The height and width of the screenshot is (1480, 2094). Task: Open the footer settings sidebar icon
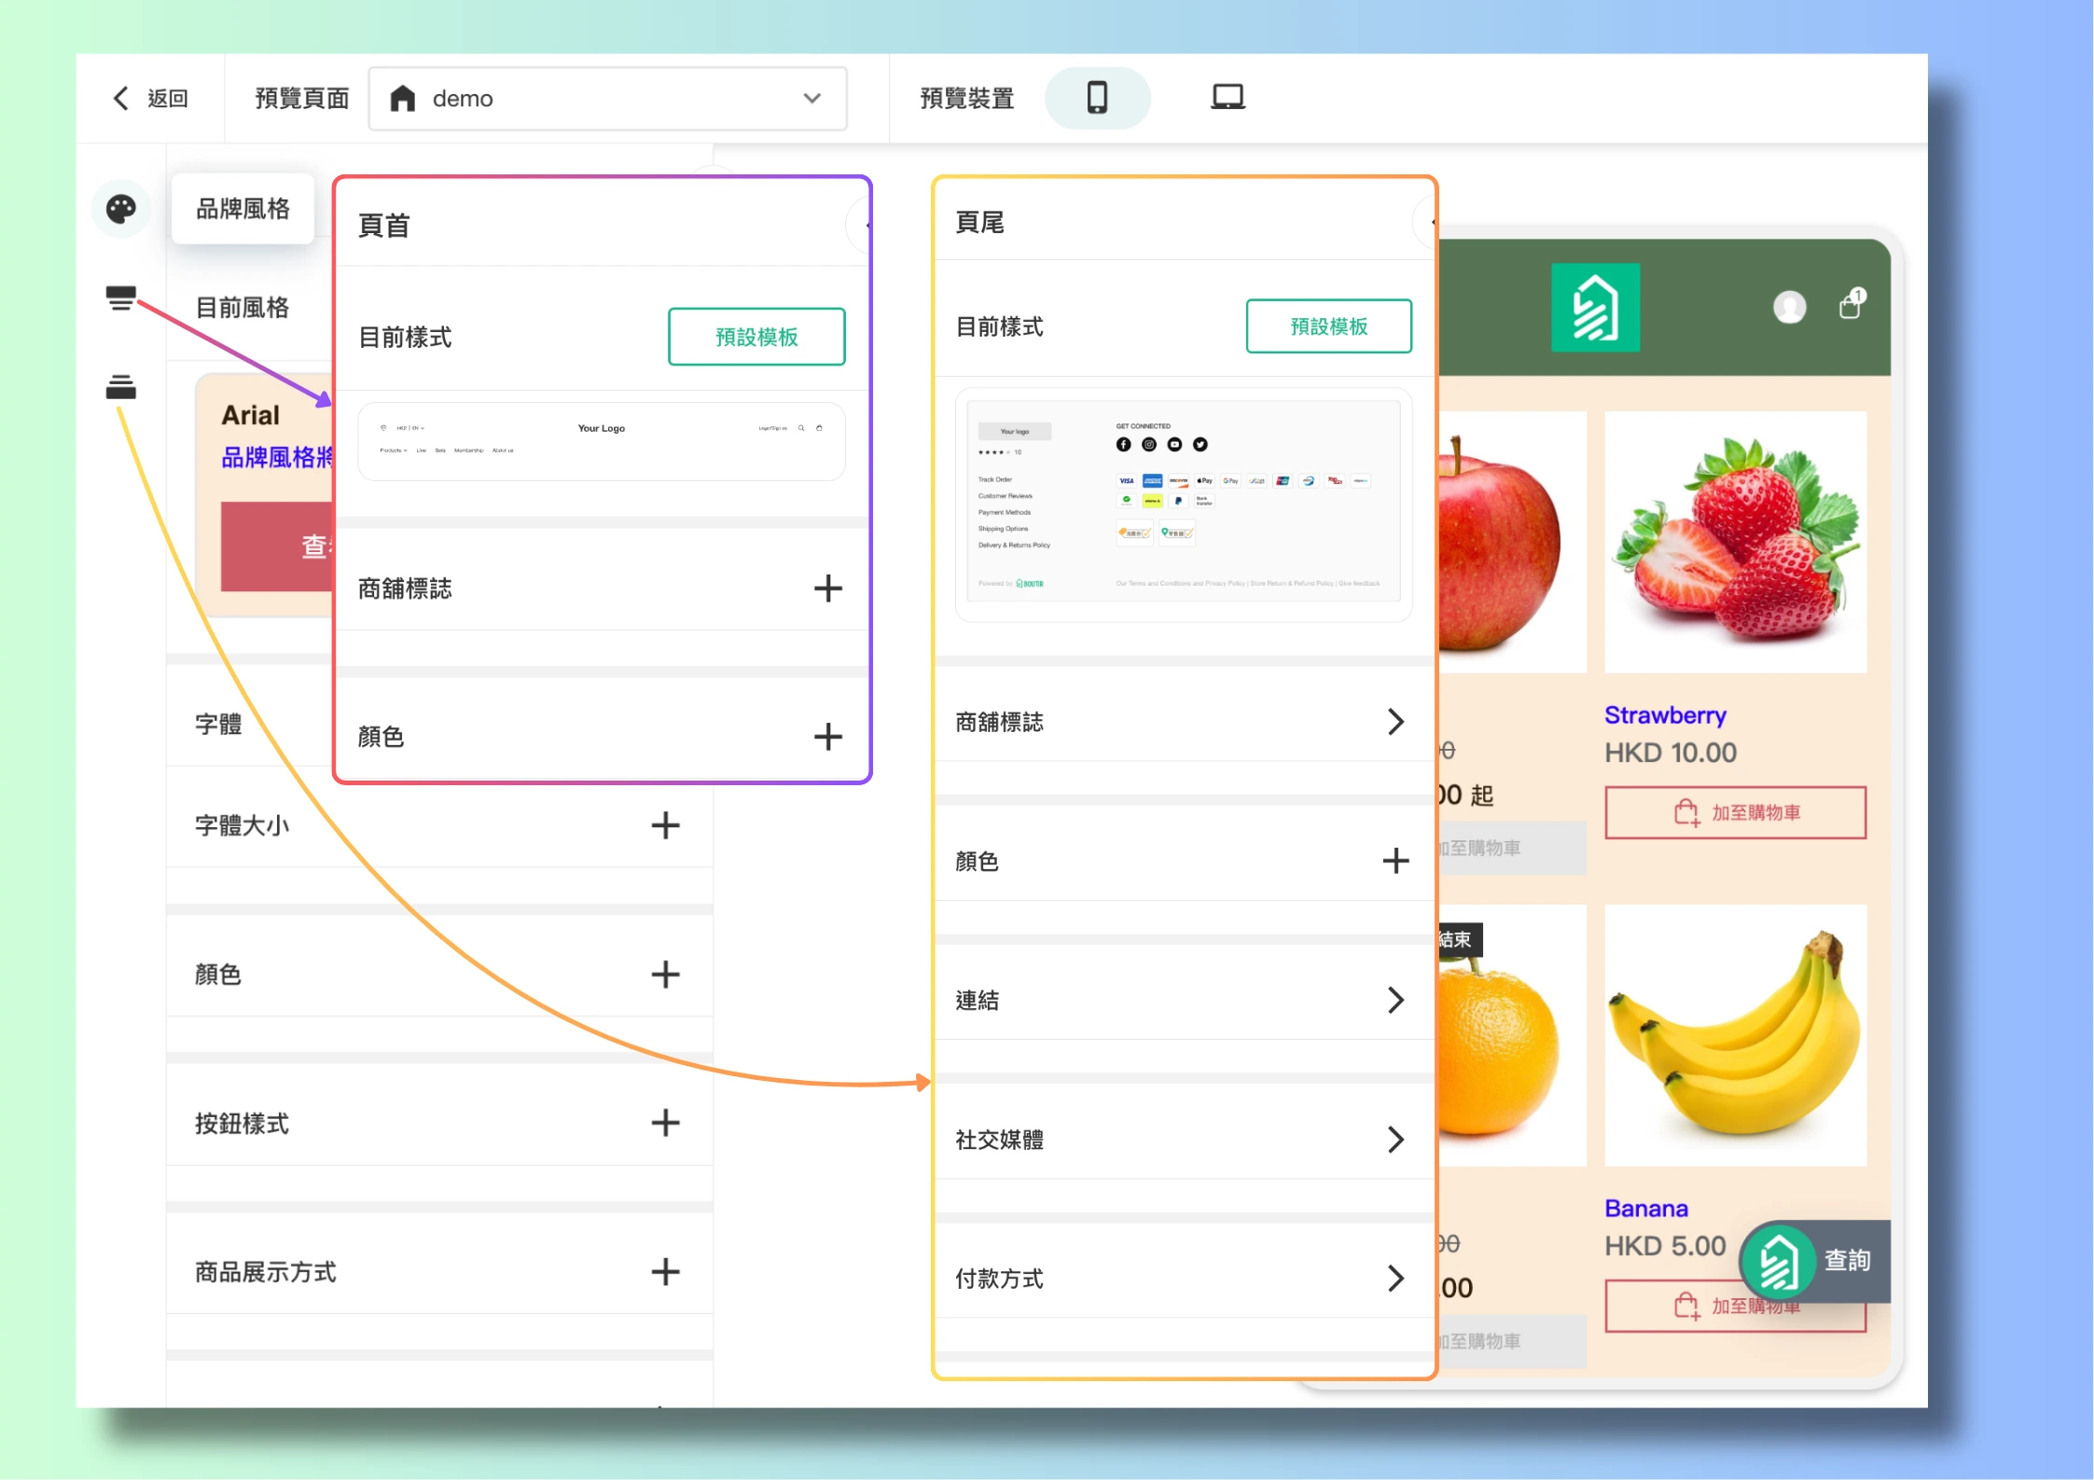click(x=120, y=387)
